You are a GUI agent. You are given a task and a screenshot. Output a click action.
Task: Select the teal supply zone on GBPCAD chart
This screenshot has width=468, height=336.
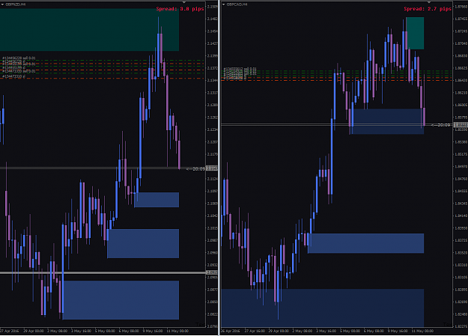coord(415,33)
